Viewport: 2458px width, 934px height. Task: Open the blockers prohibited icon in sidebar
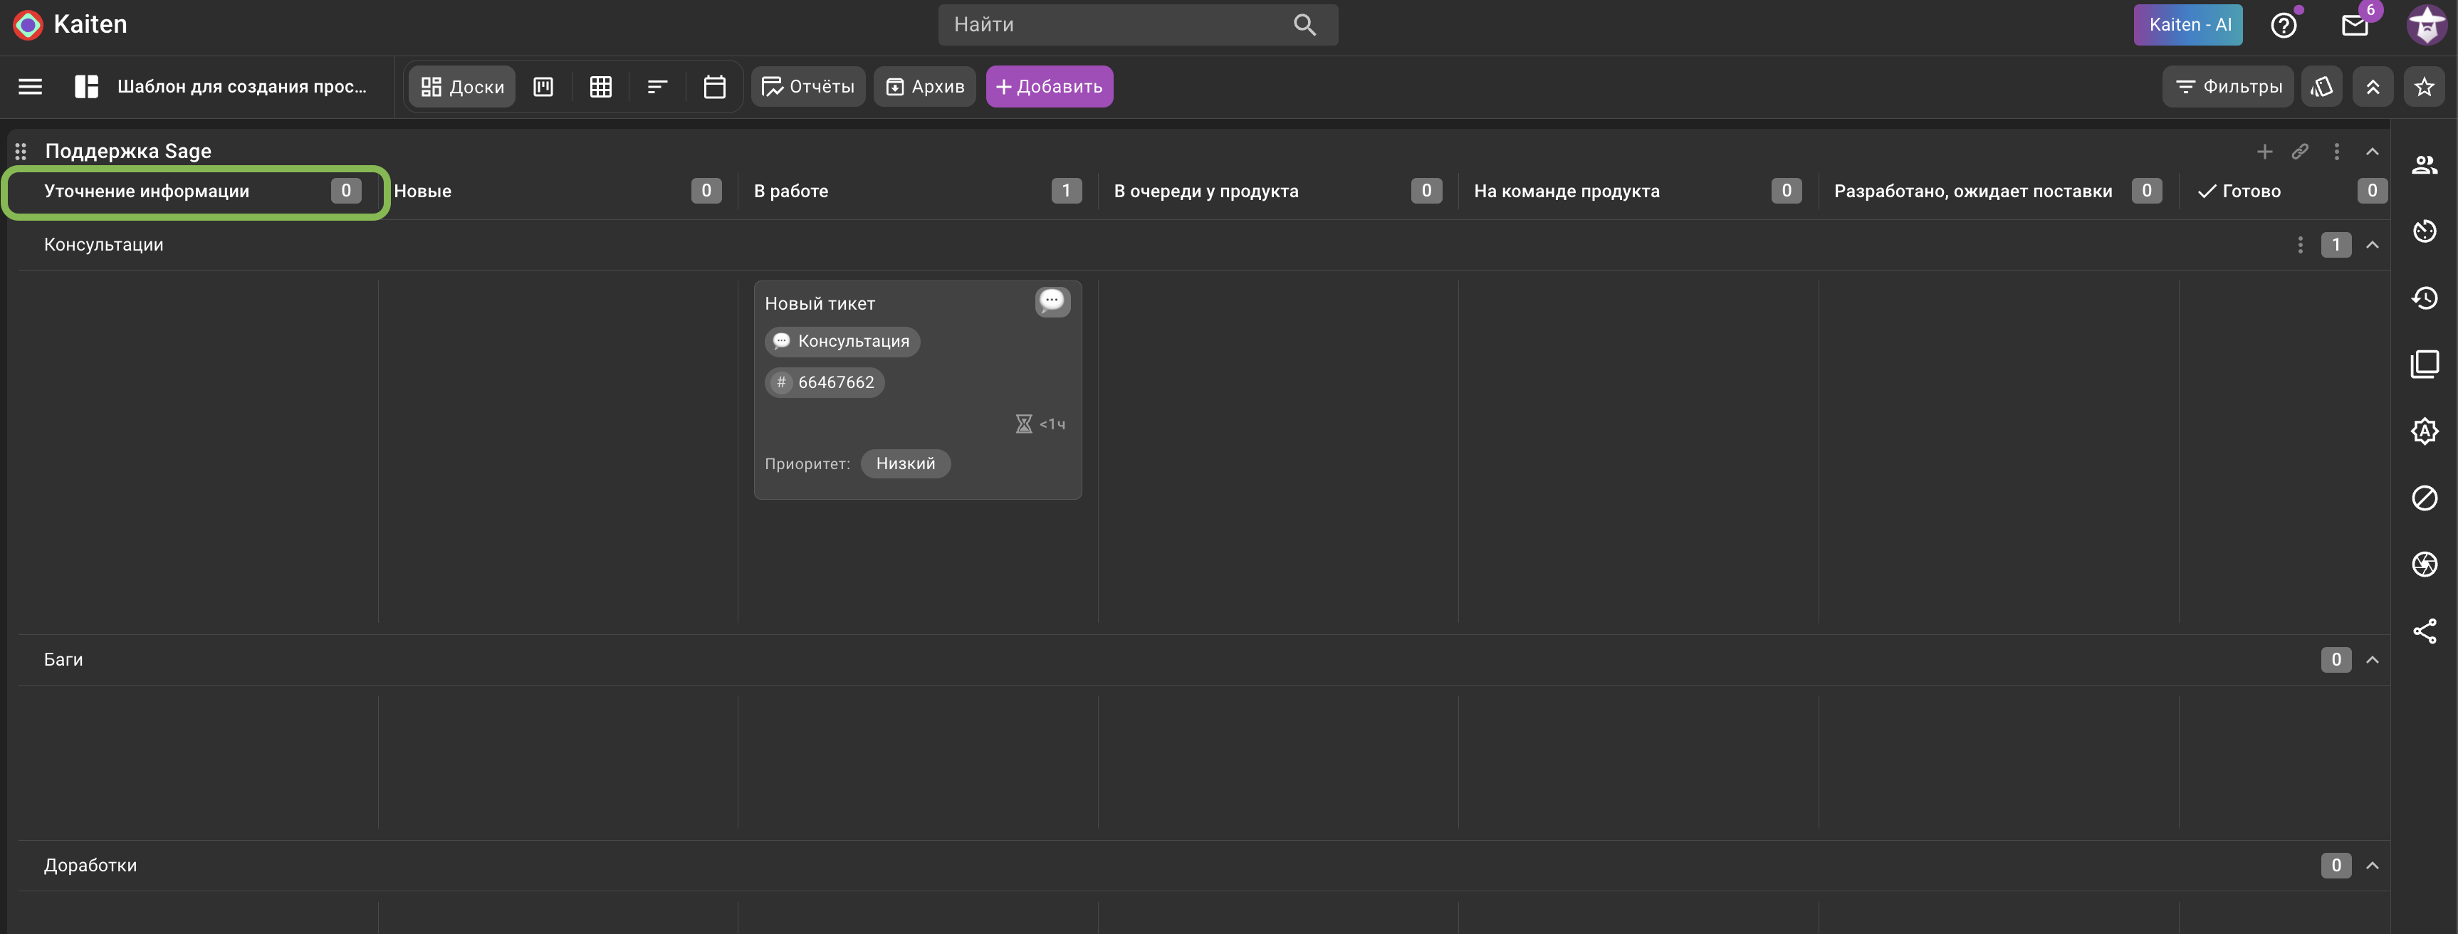(2425, 498)
